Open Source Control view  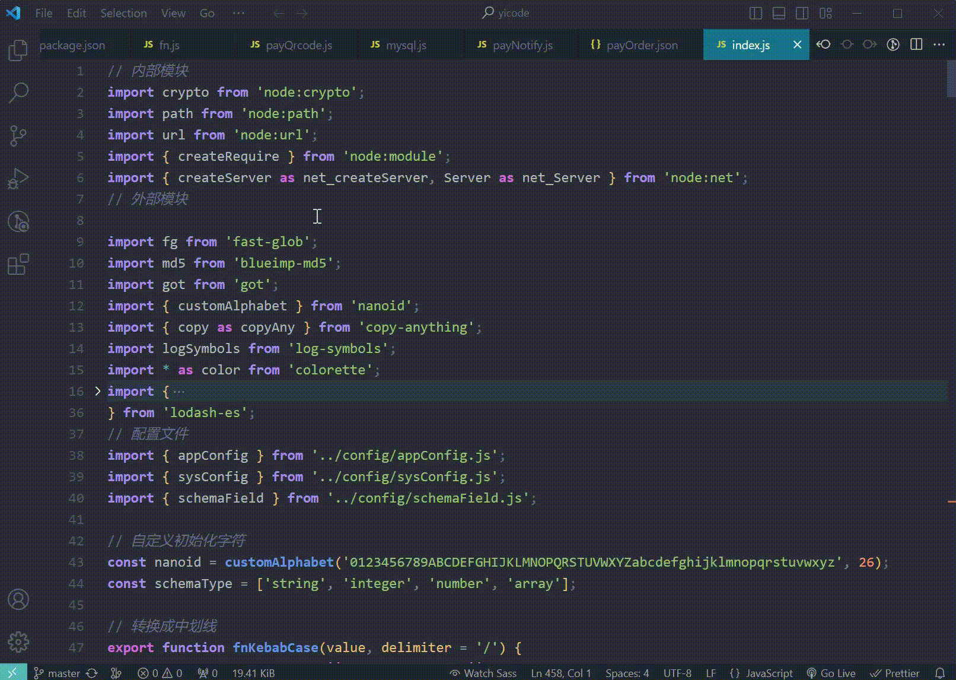[18, 135]
